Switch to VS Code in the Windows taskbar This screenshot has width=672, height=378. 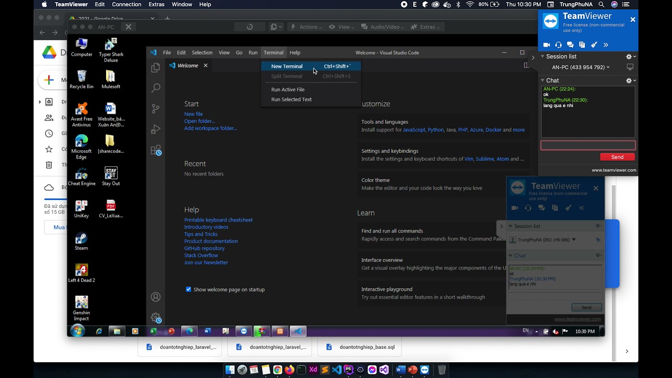coord(298,331)
